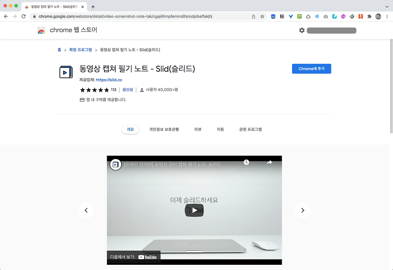Click the green printer extension icon
This screenshot has width=393, height=270.
tap(299, 17)
